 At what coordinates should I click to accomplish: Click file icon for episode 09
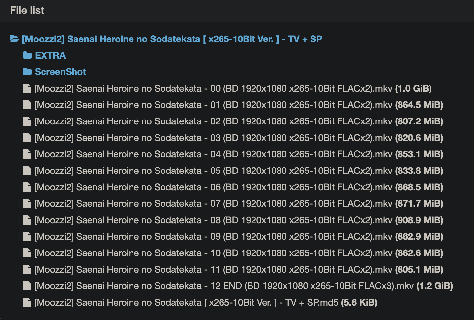(x=27, y=236)
